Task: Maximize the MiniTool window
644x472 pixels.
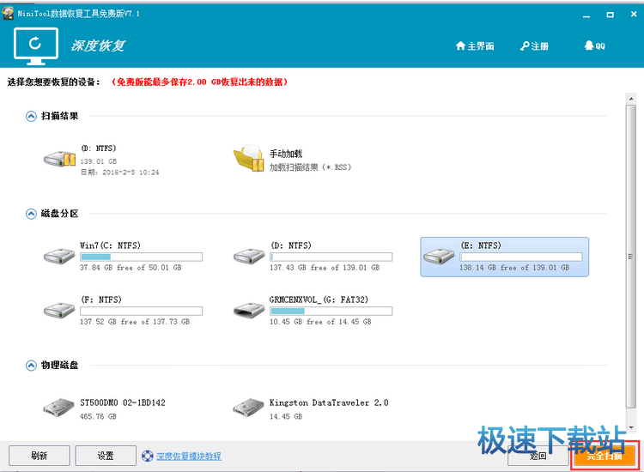Action: [610, 15]
